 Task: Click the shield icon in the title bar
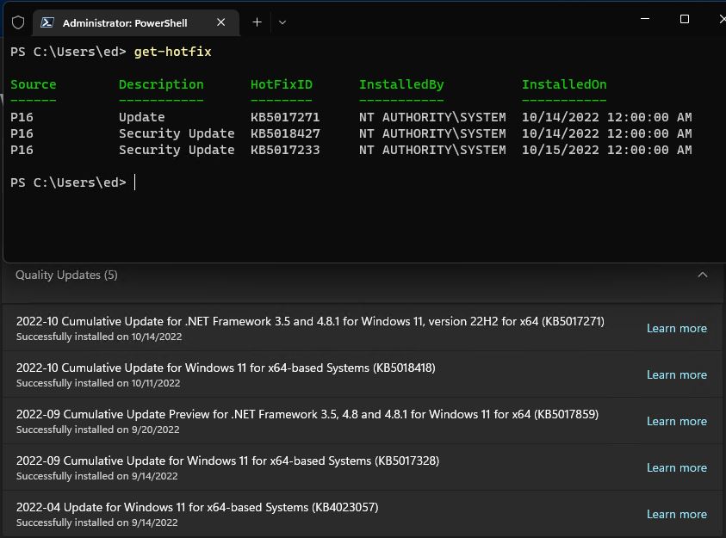[17, 22]
